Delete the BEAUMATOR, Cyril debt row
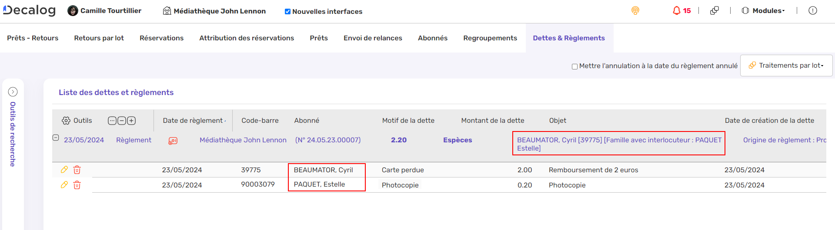Image resolution: width=835 pixels, height=230 pixels. click(x=77, y=170)
